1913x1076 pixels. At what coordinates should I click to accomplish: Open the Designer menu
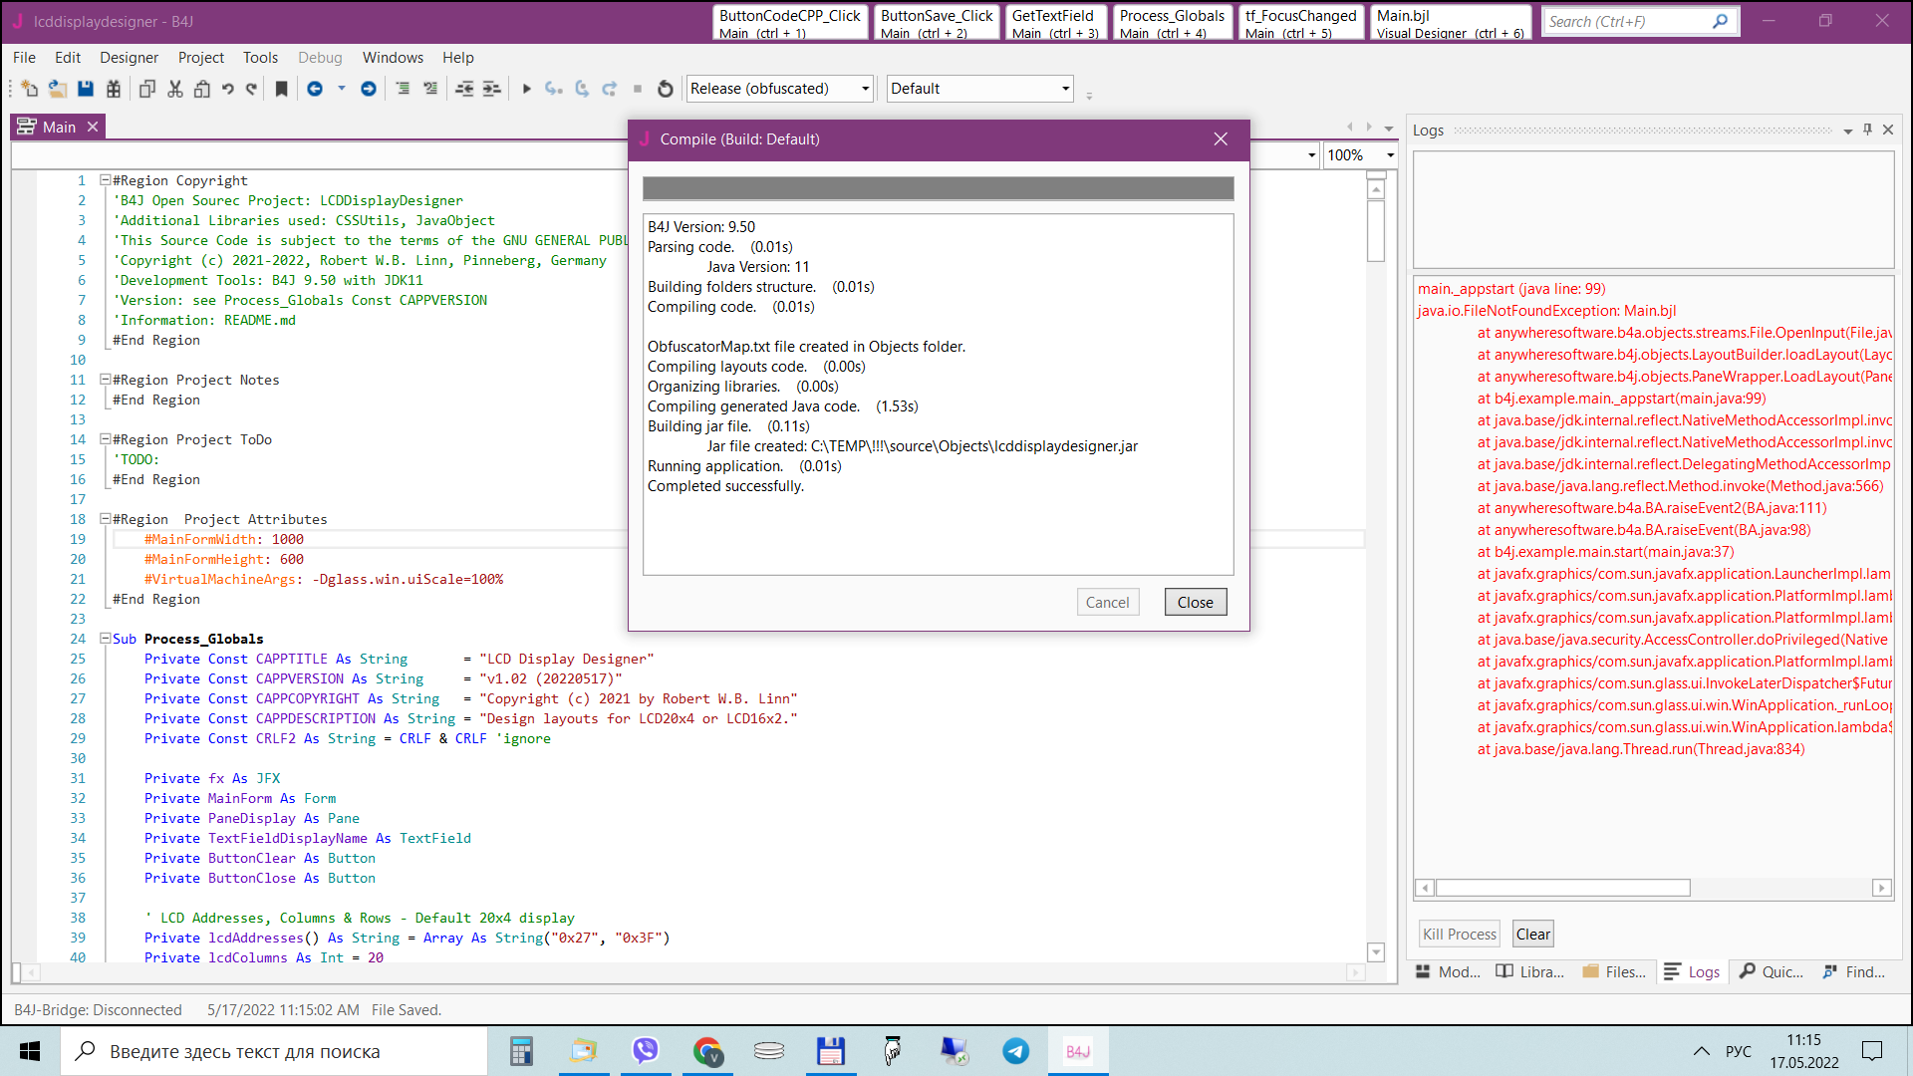[129, 58]
